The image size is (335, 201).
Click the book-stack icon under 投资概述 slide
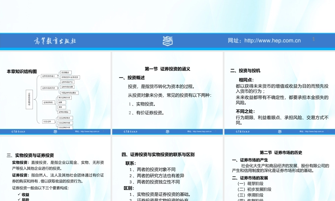(x=167, y=132)
